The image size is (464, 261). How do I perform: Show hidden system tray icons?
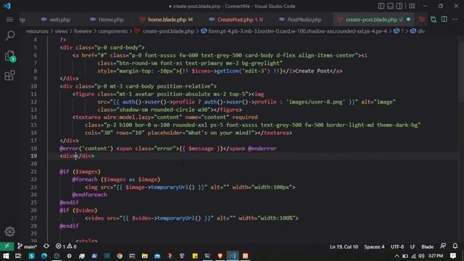point(397,256)
